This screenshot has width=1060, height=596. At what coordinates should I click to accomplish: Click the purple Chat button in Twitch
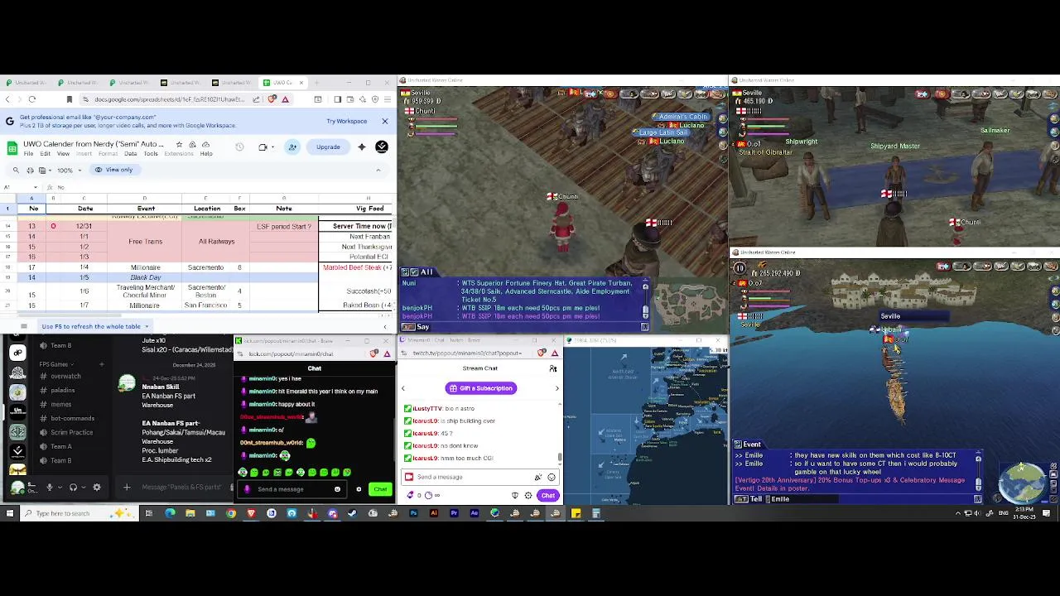(547, 496)
